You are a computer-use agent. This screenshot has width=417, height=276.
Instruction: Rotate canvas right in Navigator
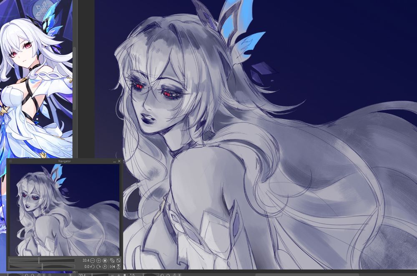point(98,266)
